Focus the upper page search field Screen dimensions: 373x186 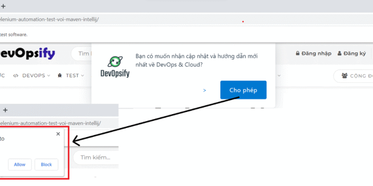pyautogui.click(x=82, y=54)
